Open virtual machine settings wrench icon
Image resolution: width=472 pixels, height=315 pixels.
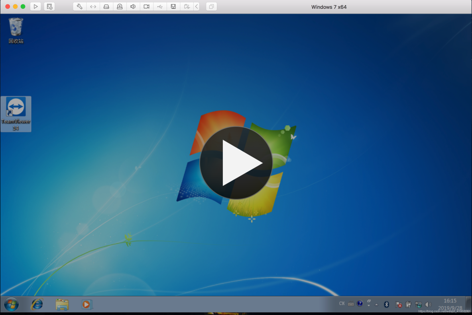tap(80, 7)
